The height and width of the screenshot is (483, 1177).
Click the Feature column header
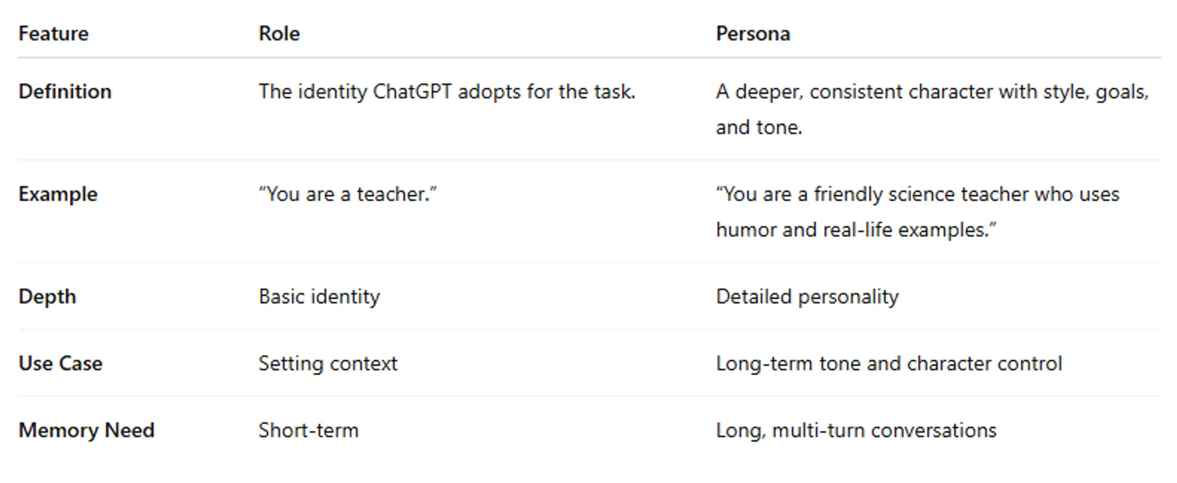click(x=53, y=33)
